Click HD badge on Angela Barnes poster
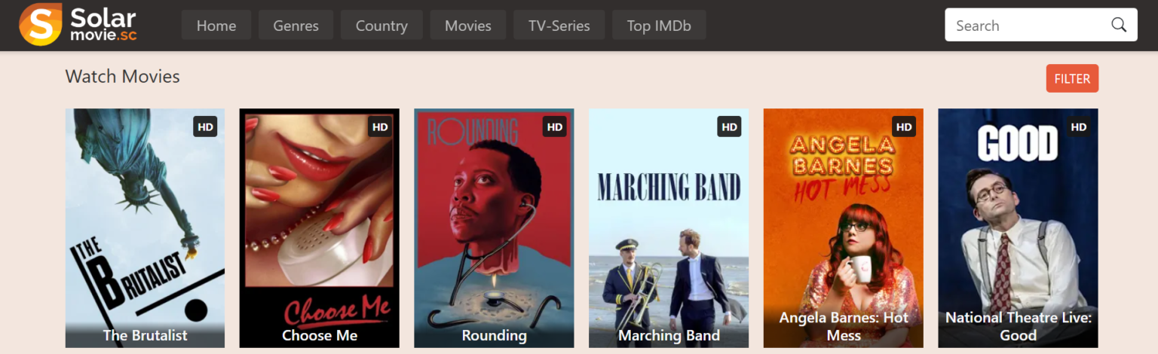The height and width of the screenshot is (354, 1158). [x=904, y=127]
